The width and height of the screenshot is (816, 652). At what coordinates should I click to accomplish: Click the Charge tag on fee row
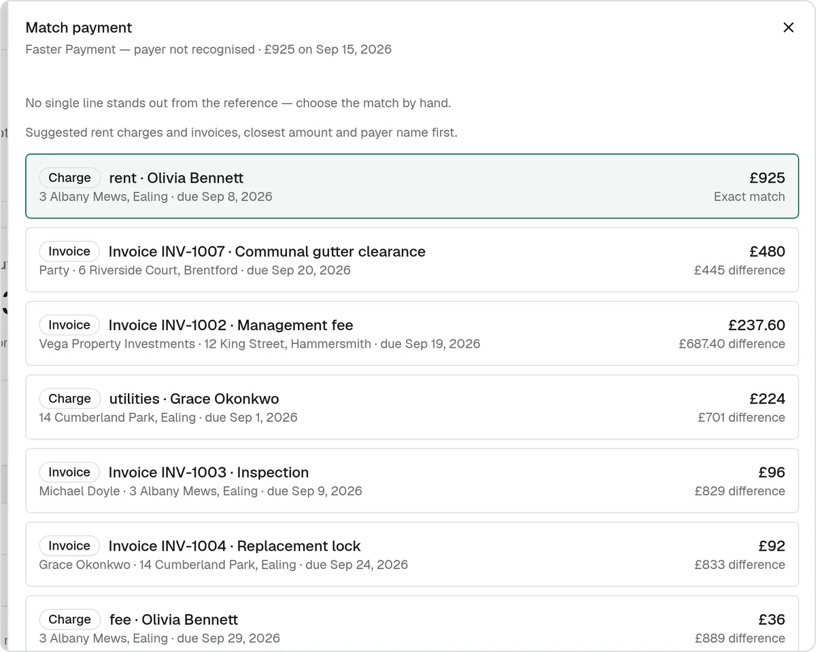point(69,619)
